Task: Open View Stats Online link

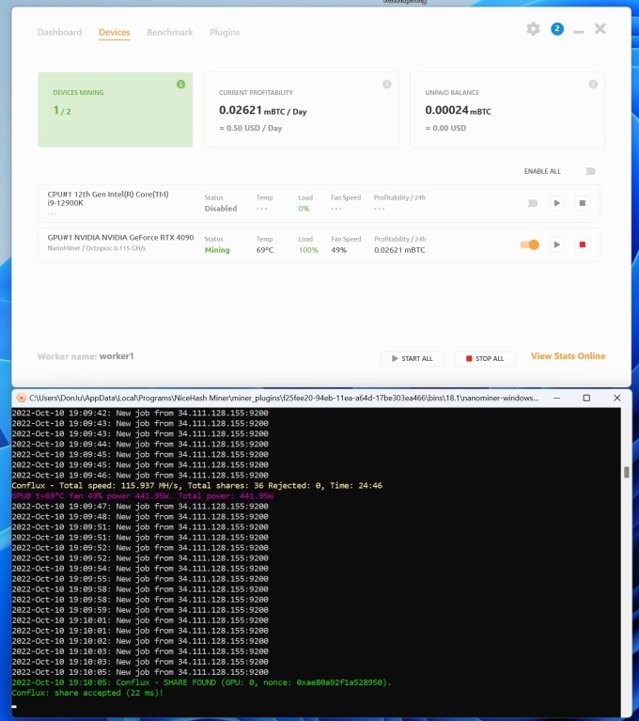Action: (x=568, y=356)
